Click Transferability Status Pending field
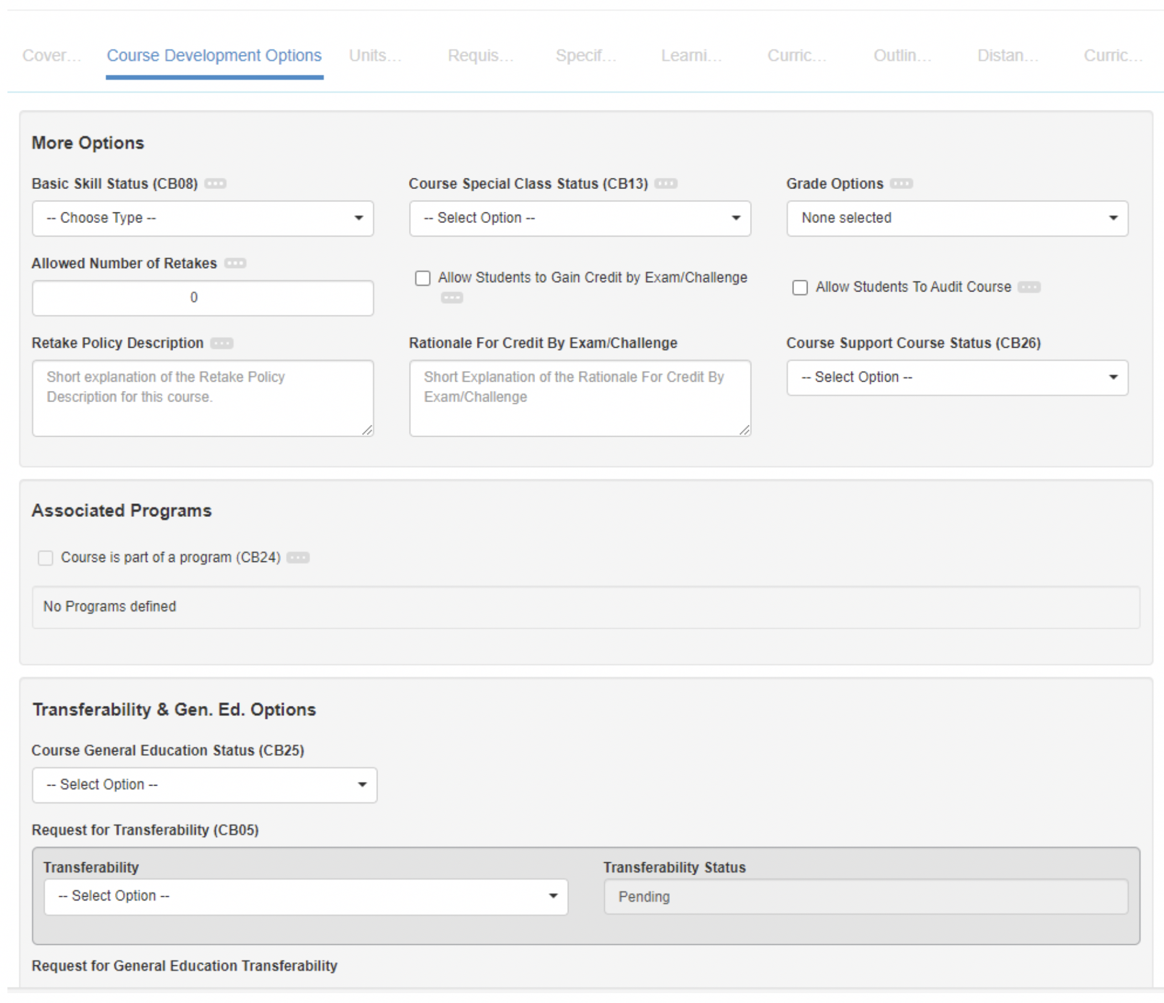The width and height of the screenshot is (1164, 1003). coord(866,897)
